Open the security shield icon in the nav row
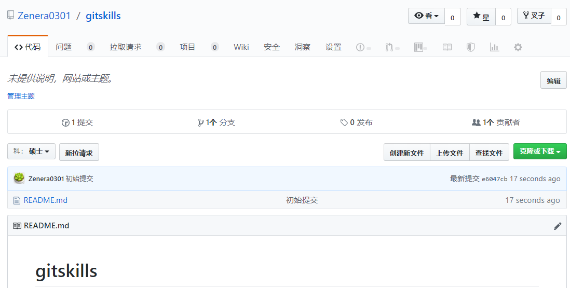The image size is (570, 288). [471, 47]
